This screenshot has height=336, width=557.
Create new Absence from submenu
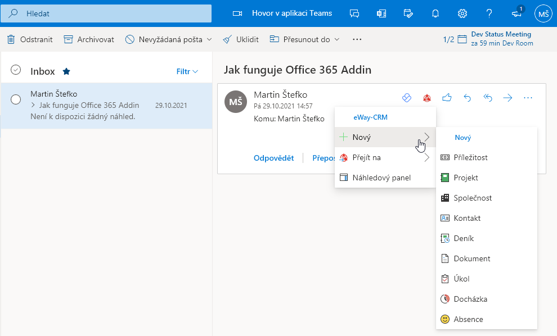point(486,319)
